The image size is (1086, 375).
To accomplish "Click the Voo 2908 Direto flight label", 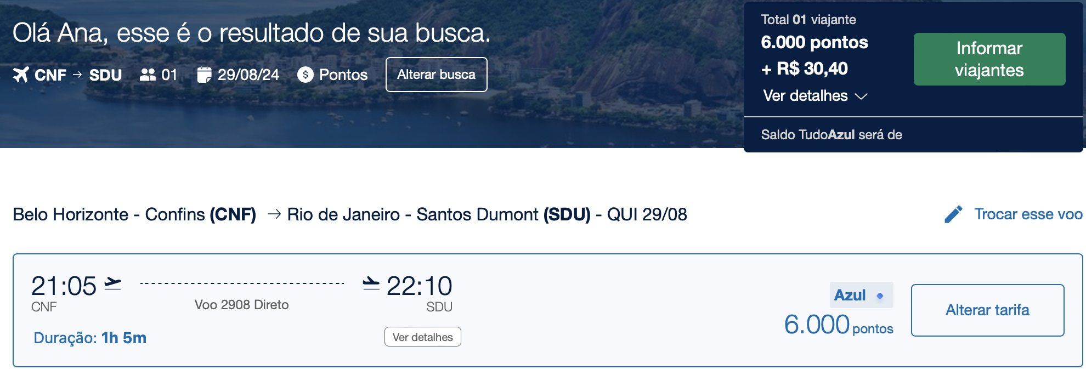I will pos(241,305).
